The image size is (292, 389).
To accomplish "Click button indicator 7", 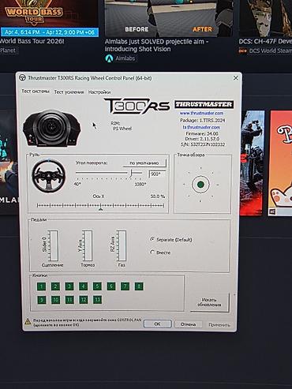I will coord(125,286).
